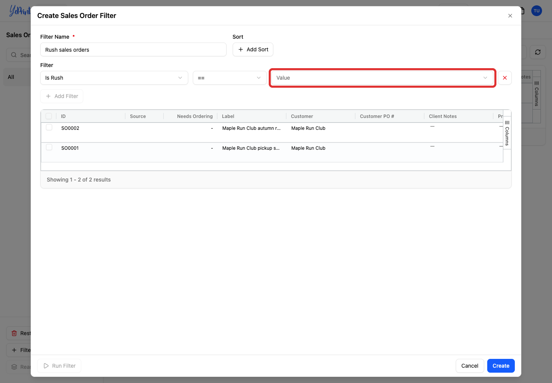Click the Run Filter play button
The height and width of the screenshot is (383, 552).
(59, 366)
